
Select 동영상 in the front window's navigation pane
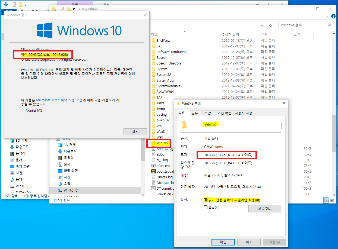pos(68,158)
